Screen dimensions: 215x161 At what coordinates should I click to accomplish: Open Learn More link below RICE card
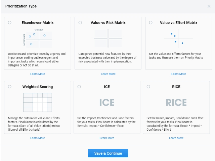(176, 138)
